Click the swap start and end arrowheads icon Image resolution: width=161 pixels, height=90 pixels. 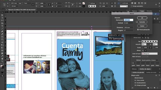pos(150,44)
